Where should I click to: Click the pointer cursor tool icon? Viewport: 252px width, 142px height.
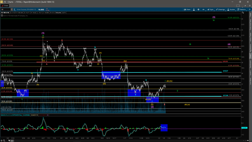9,141
